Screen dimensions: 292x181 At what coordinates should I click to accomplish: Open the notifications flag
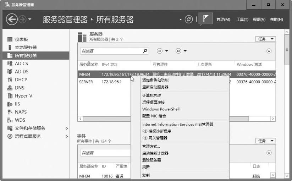point(205,18)
